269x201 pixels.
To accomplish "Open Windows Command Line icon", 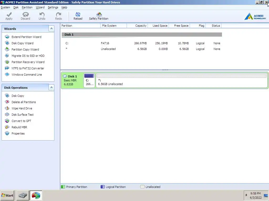I will [x=7, y=74].
